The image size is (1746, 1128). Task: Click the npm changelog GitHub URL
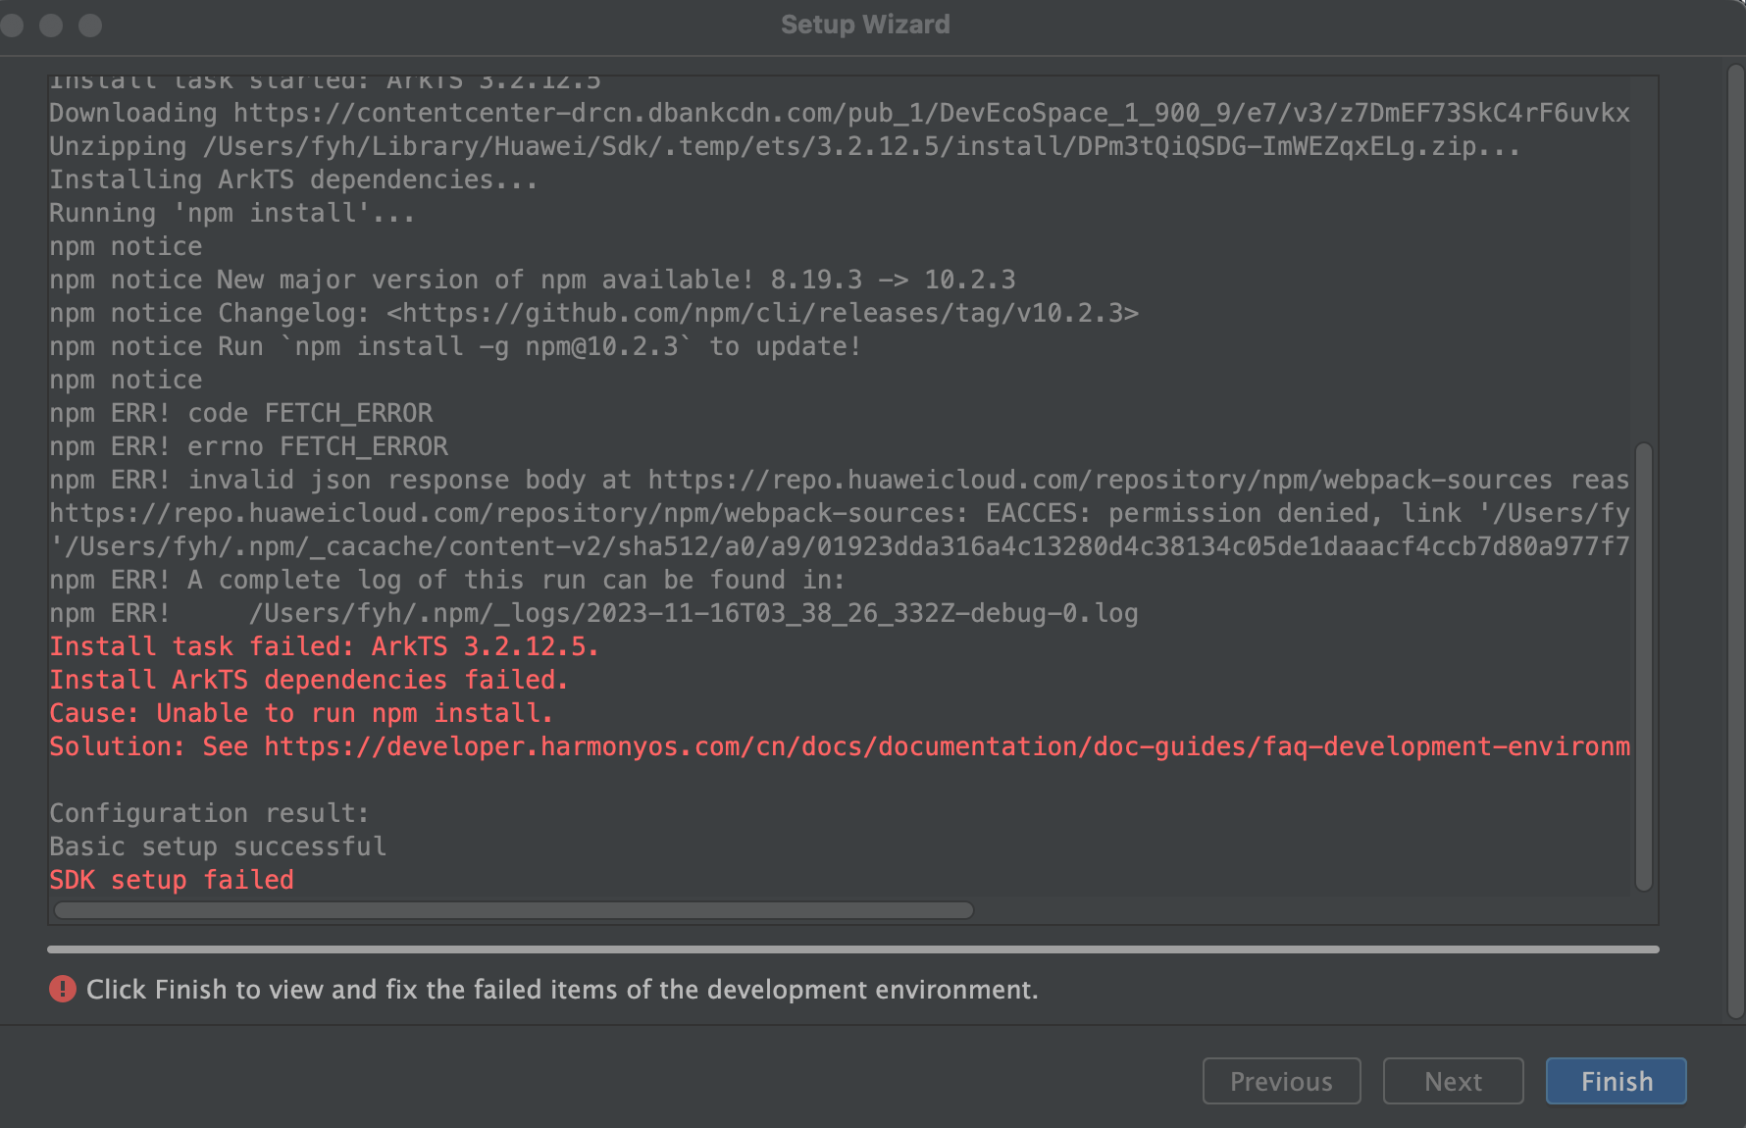click(762, 313)
